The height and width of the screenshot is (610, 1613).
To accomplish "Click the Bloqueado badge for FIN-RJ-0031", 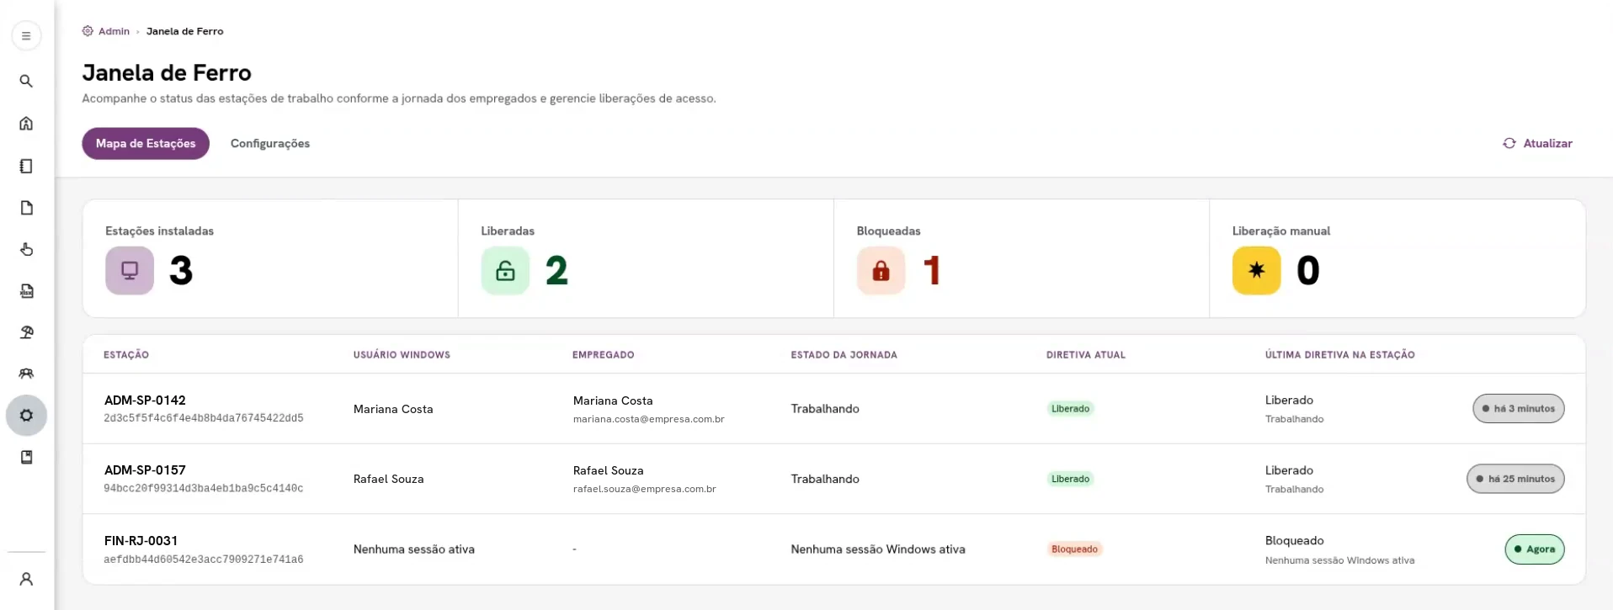I will pos(1074,549).
